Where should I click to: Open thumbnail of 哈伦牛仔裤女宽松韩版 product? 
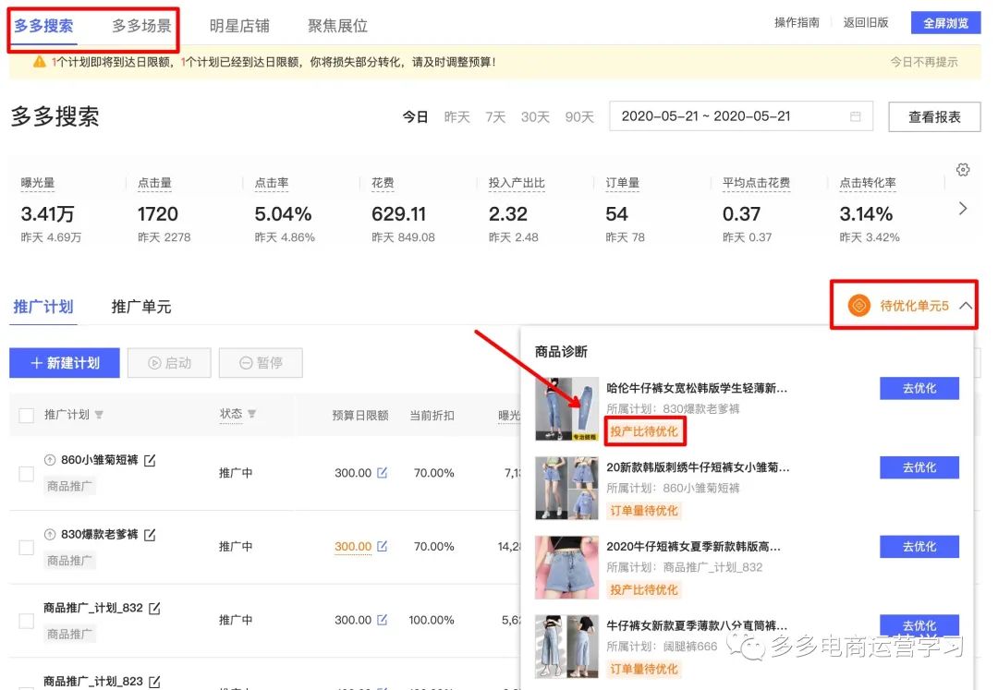tap(566, 409)
